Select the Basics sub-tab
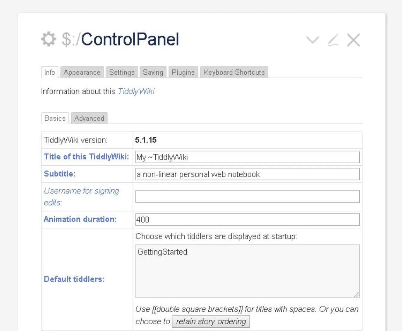Image resolution: width=402 pixels, height=331 pixels. [55, 118]
